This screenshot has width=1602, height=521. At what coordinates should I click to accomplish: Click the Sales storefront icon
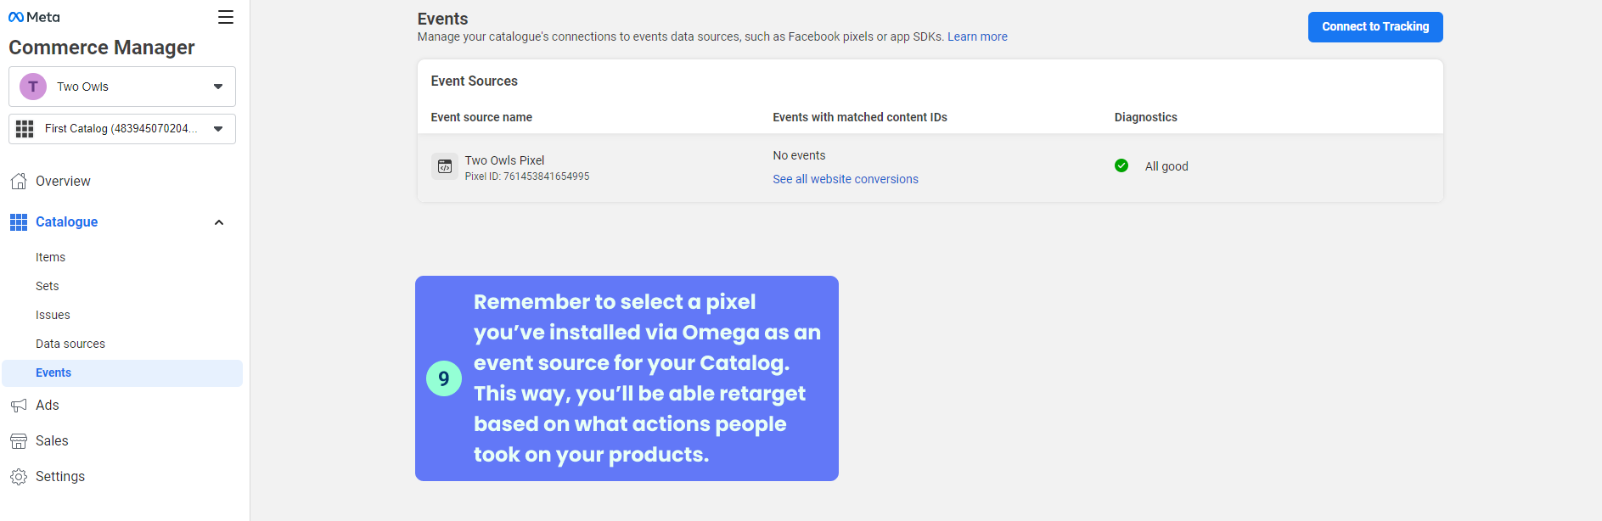tap(19, 441)
